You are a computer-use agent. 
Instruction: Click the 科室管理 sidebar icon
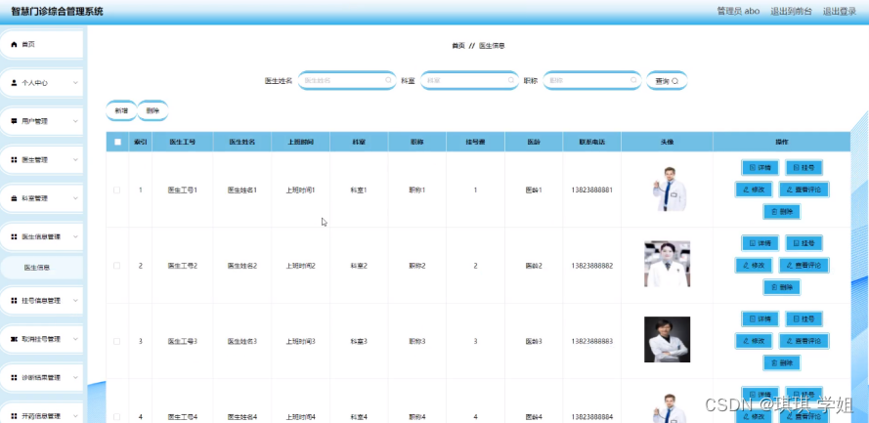pos(15,198)
